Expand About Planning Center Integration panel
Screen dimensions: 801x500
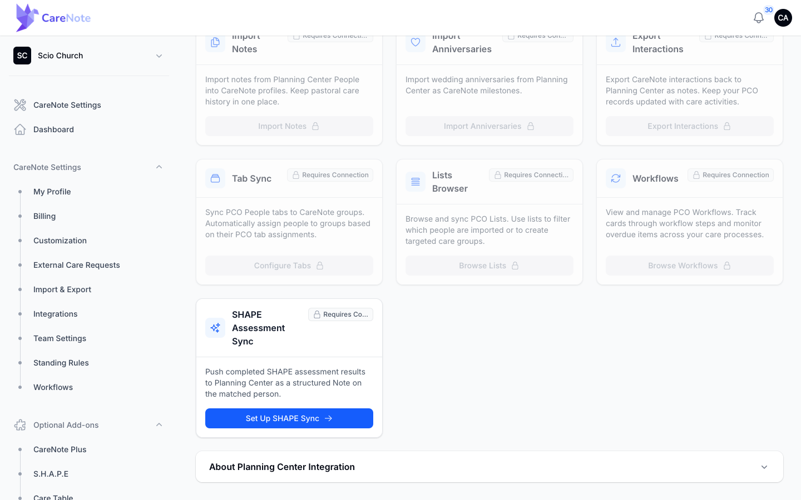click(489, 467)
